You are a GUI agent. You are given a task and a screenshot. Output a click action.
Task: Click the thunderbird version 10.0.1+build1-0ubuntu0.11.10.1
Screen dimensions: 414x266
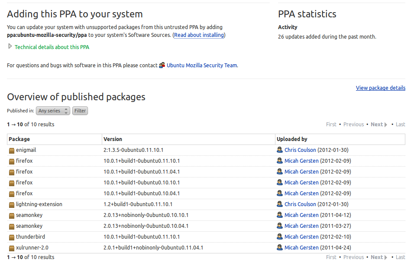click(x=142, y=237)
